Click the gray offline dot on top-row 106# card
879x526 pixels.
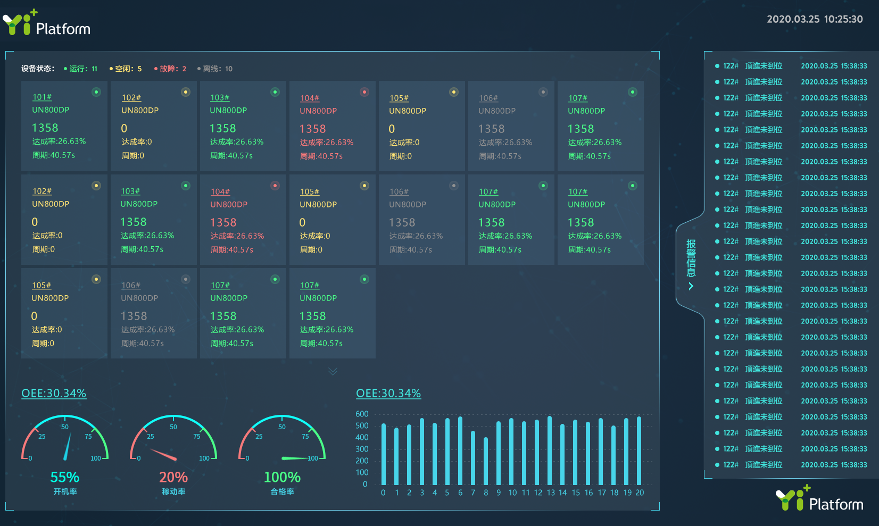pyautogui.click(x=543, y=92)
